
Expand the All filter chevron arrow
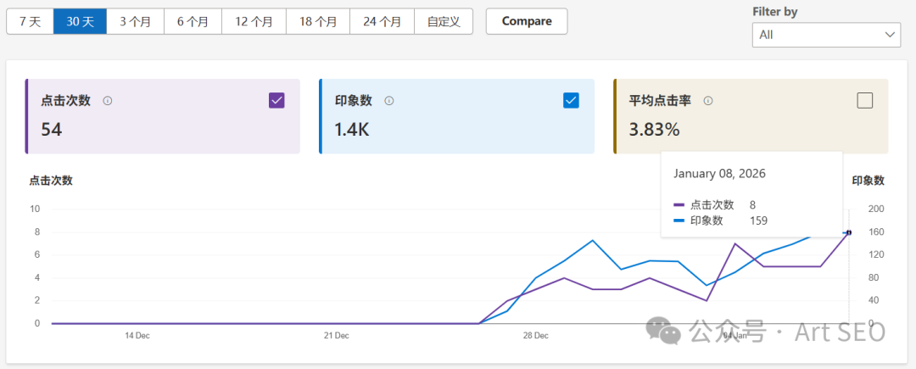890,35
